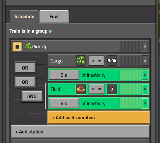This screenshot has width=160, height=143.
Task: Click Add station button
Action: click(80, 132)
